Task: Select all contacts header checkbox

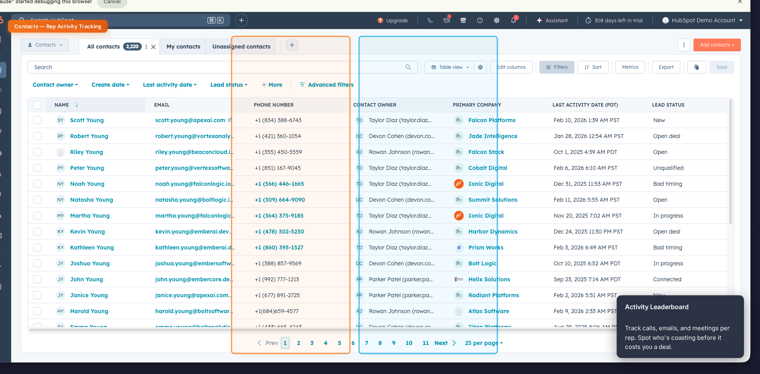Action: coord(37,105)
